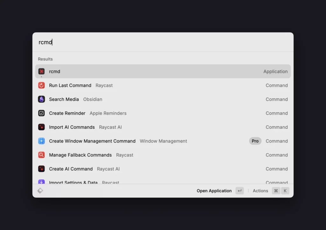Click the Import Settings & Data icon
Image resolution: width=326 pixels, height=230 pixels.
pos(41,182)
